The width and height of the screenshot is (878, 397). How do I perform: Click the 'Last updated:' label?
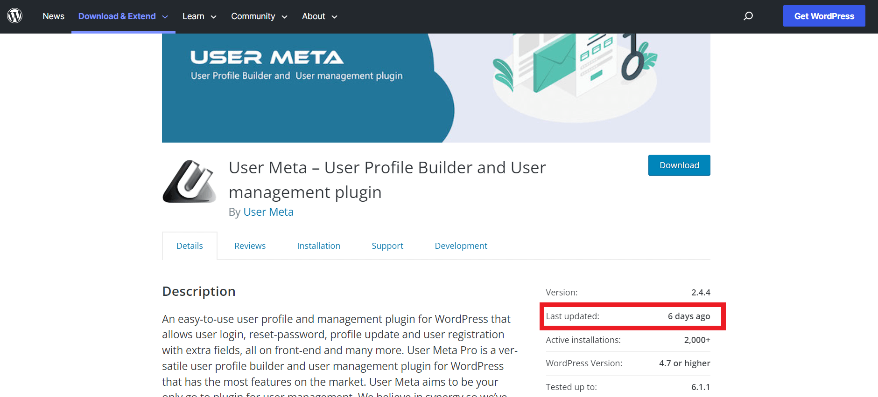[x=573, y=316]
